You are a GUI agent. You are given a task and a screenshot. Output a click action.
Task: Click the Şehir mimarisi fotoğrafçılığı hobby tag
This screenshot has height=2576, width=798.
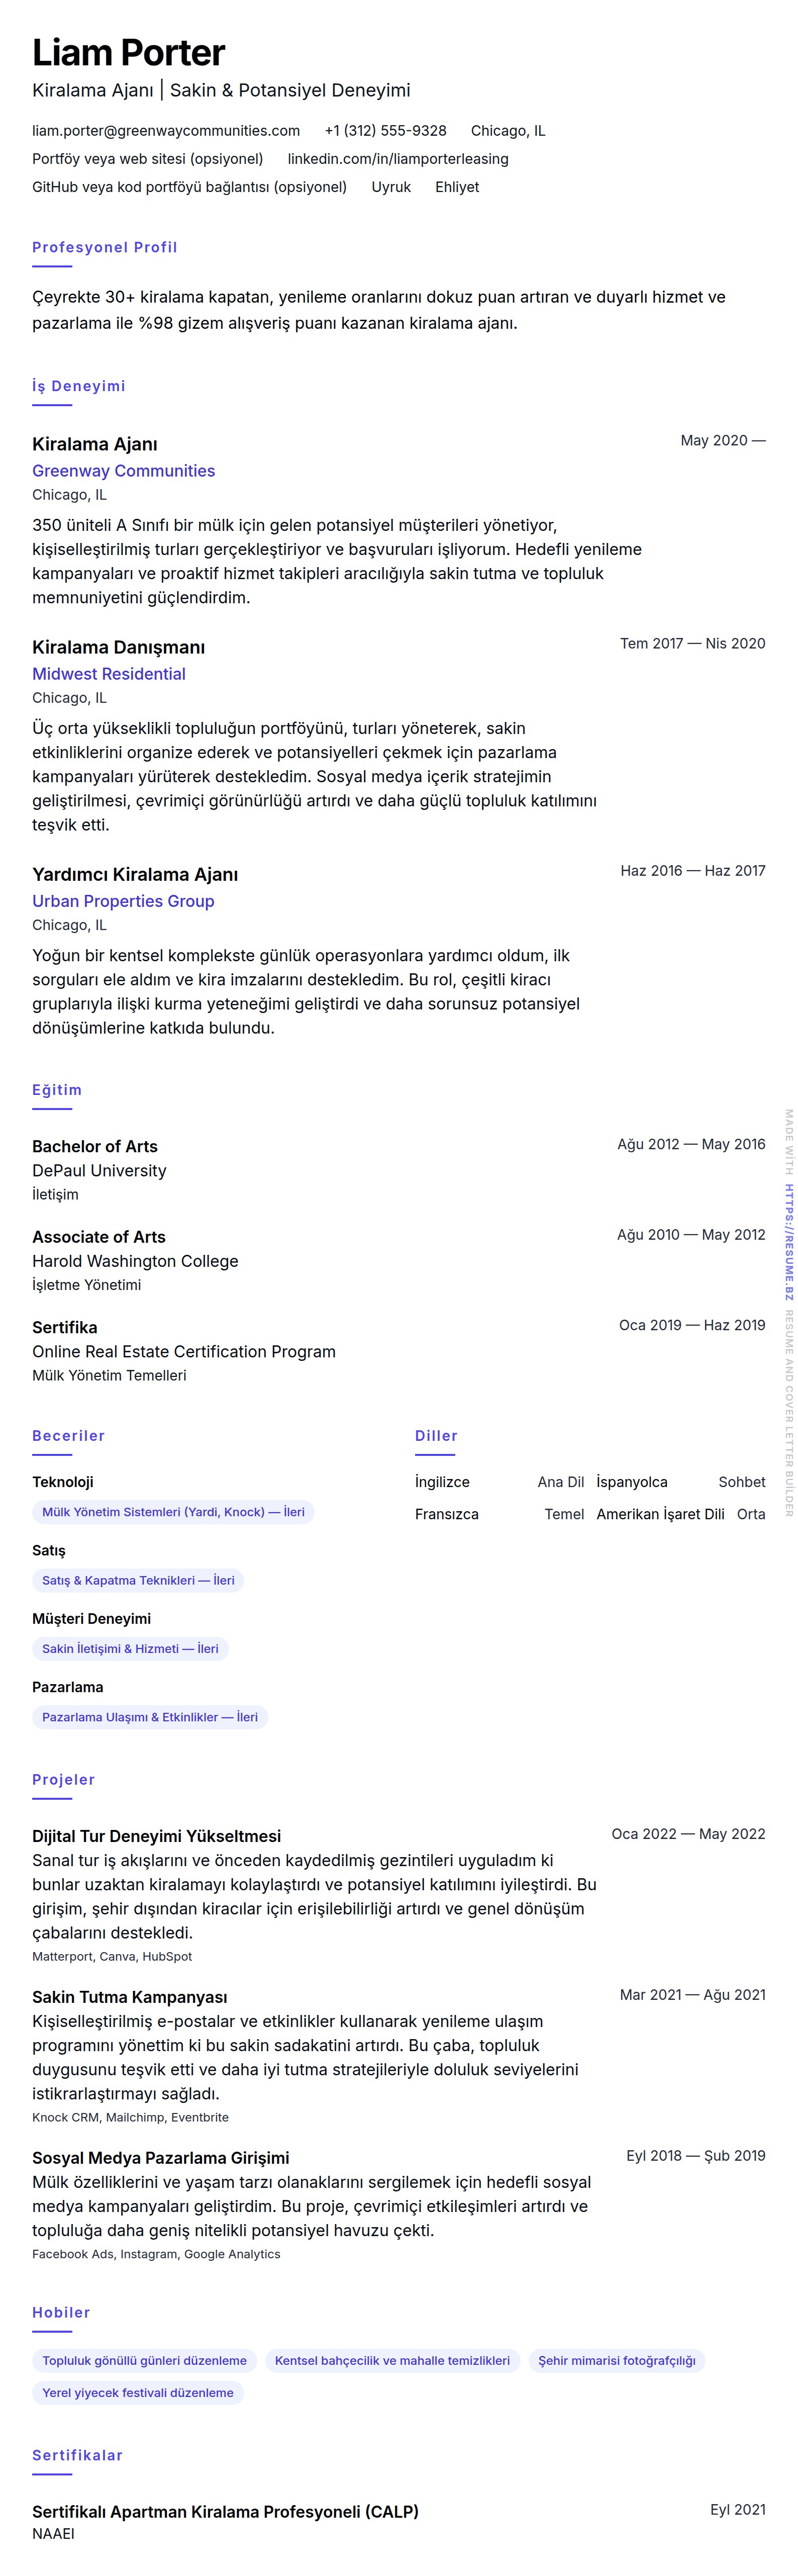click(616, 2360)
